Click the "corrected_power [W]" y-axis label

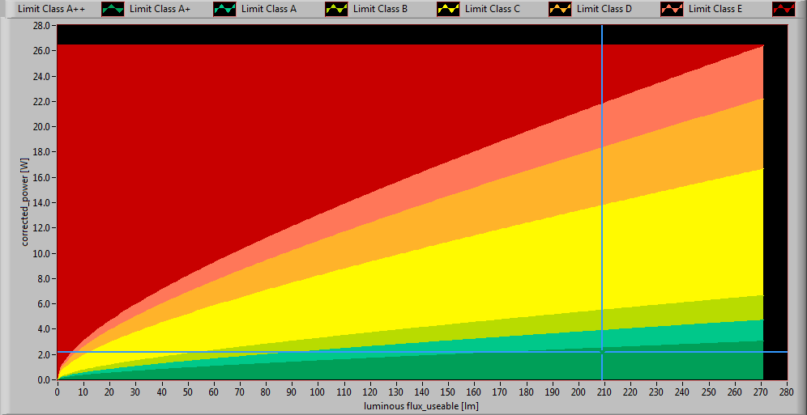(25, 202)
